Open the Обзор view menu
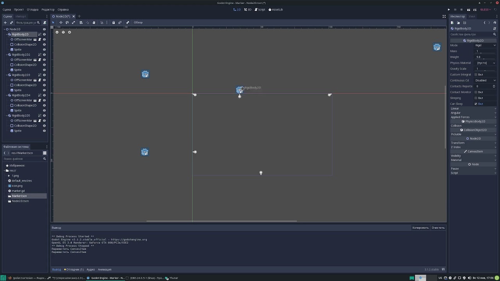The width and height of the screenshot is (500, 281). 138,23
